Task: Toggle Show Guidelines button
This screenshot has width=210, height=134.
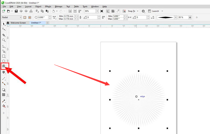Action: (118, 11)
